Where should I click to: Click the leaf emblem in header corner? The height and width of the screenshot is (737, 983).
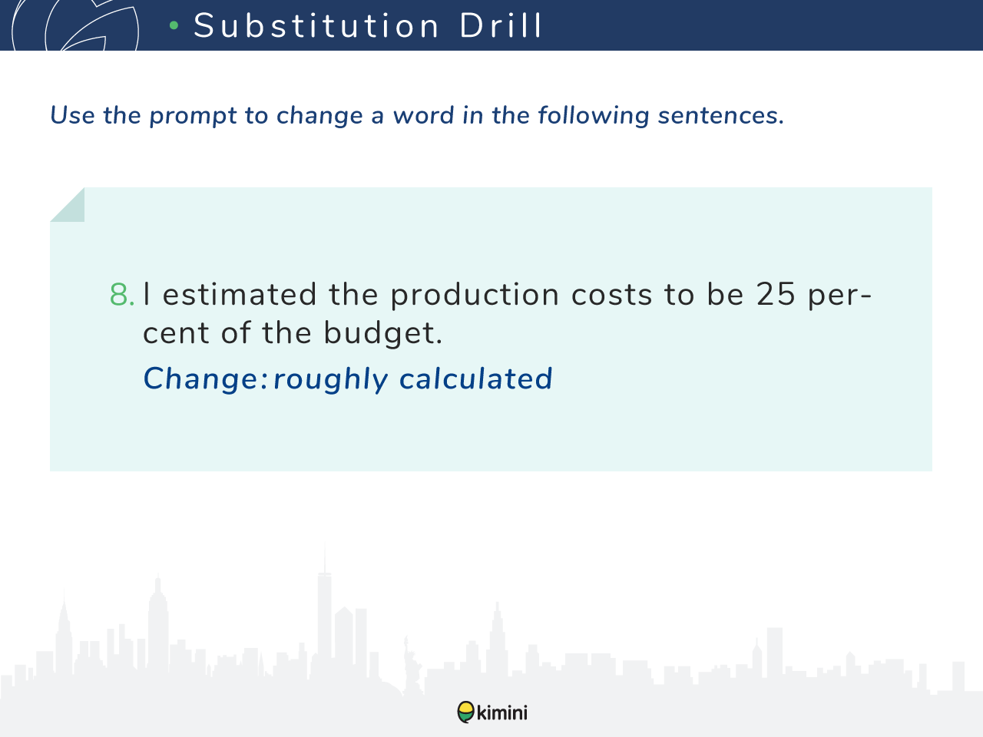point(75,25)
